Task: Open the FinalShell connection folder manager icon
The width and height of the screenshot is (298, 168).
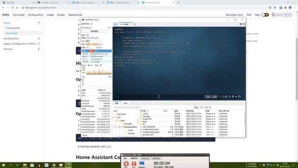Action: pos(115,24)
